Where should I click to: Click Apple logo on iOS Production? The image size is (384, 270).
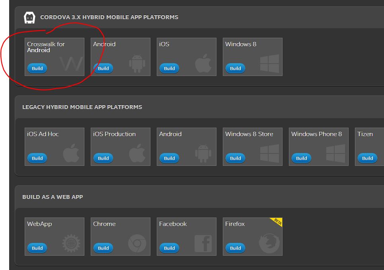[137, 153]
